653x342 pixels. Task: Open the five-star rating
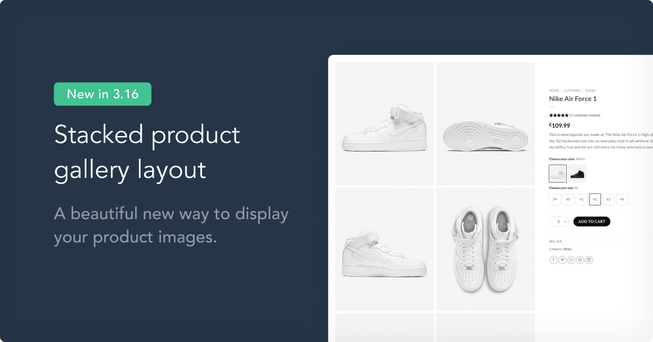pyautogui.click(x=559, y=115)
